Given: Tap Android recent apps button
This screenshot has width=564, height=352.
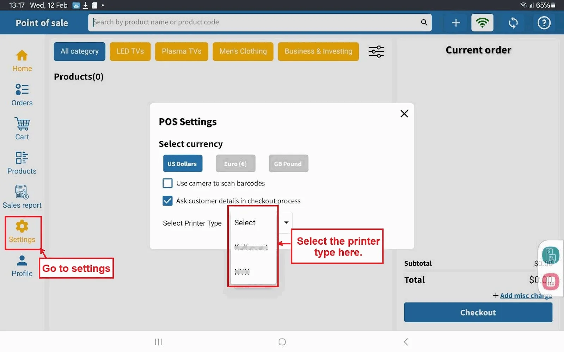Looking at the screenshot, I should (x=159, y=342).
